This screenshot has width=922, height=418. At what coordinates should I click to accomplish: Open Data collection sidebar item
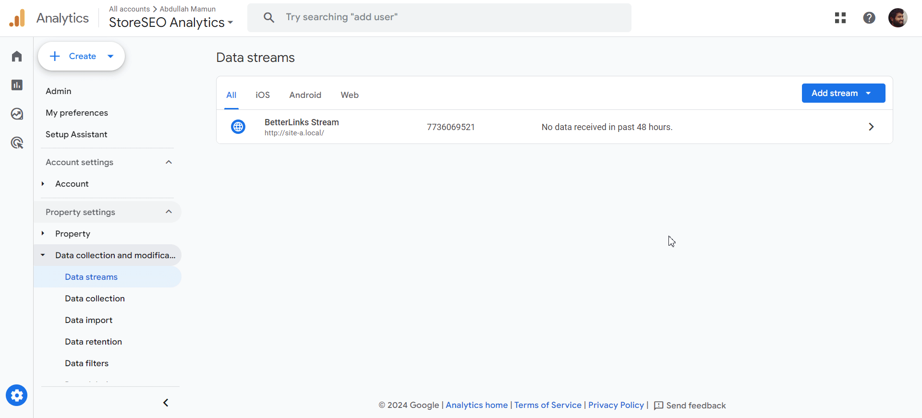pyautogui.click(x=95, y=299)
